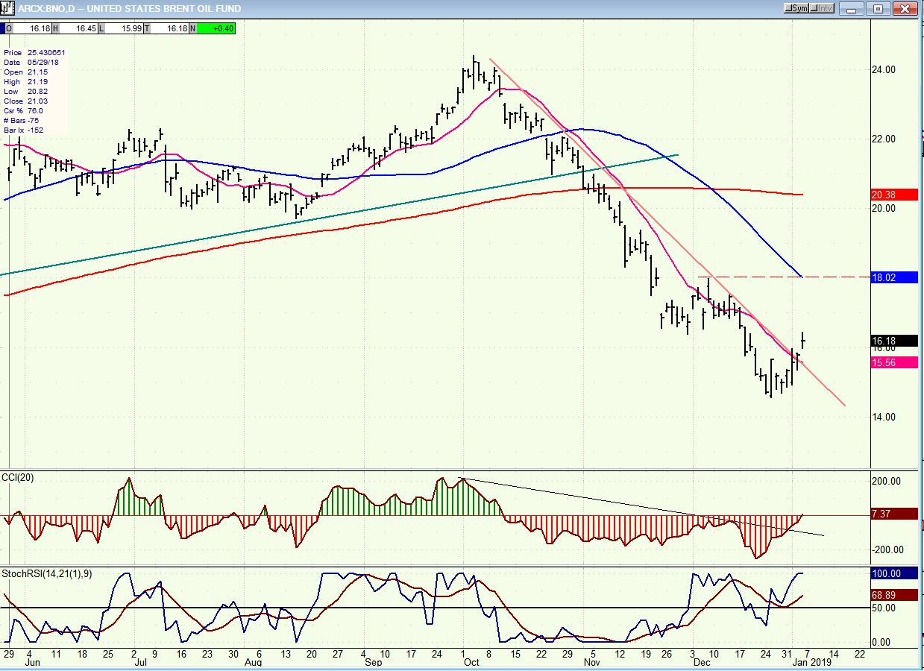Click the StochRSI(14,21(1),9) indicator label
The image size is (924, 671).
tap(46, 574)
